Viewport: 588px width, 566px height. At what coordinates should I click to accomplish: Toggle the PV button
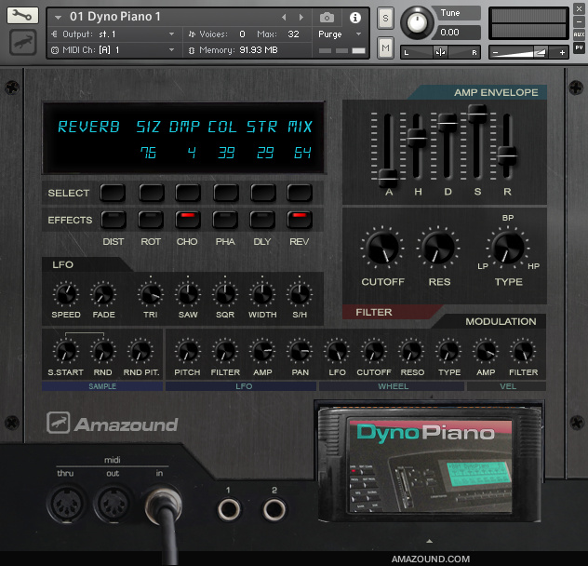(x=579, y=47)
